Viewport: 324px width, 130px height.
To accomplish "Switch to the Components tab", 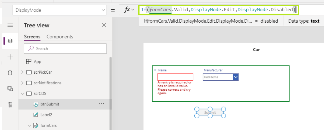I will click(60, 37).
